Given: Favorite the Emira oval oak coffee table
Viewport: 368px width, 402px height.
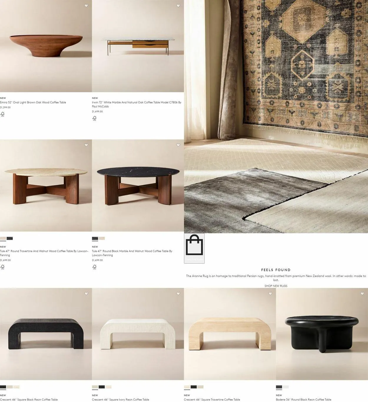Looking at the screenshot, I should coord(86,6).
